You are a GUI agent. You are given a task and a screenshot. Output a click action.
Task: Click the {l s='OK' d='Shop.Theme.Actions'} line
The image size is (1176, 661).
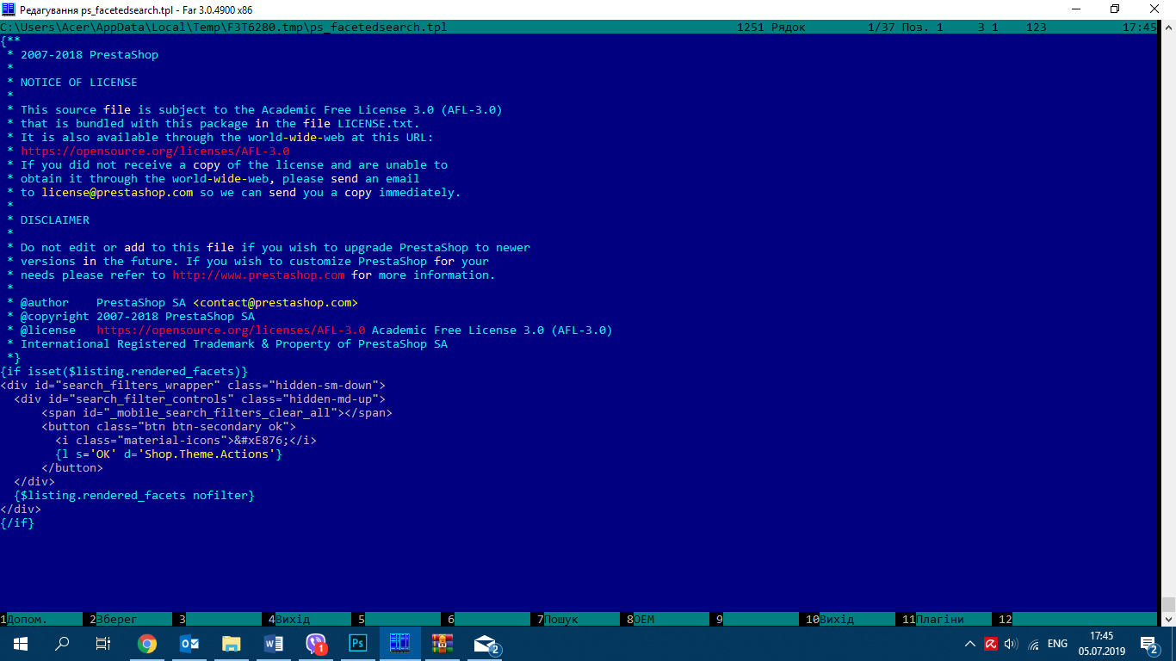coord(169,454)
